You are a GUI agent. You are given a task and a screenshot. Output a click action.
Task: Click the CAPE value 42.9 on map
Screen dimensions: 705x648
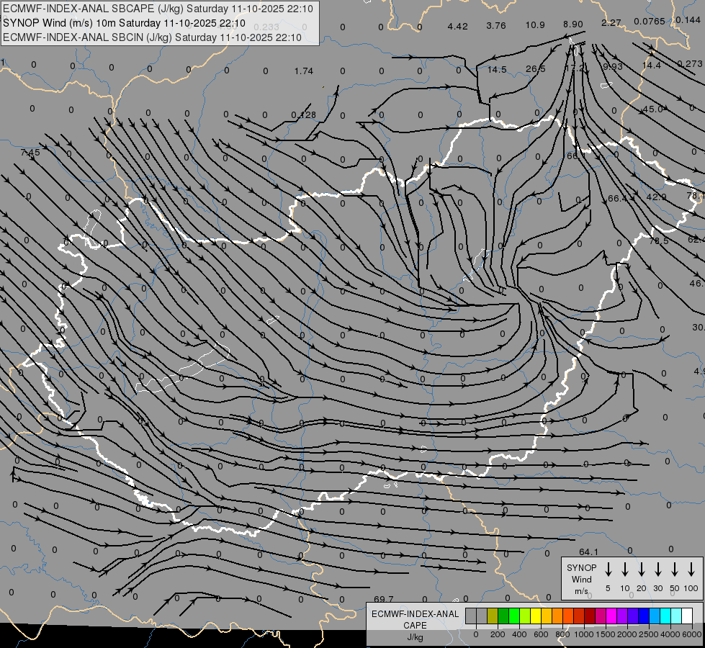pos(656,197)
